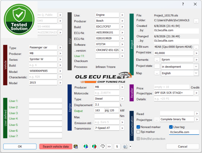Click the Max. Nm torque field
This screenshot has width=202, height=153.
pyautogui.click(x=107, y=116)
